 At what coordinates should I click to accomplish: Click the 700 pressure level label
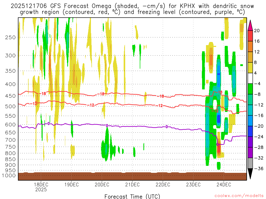[10, 140]
